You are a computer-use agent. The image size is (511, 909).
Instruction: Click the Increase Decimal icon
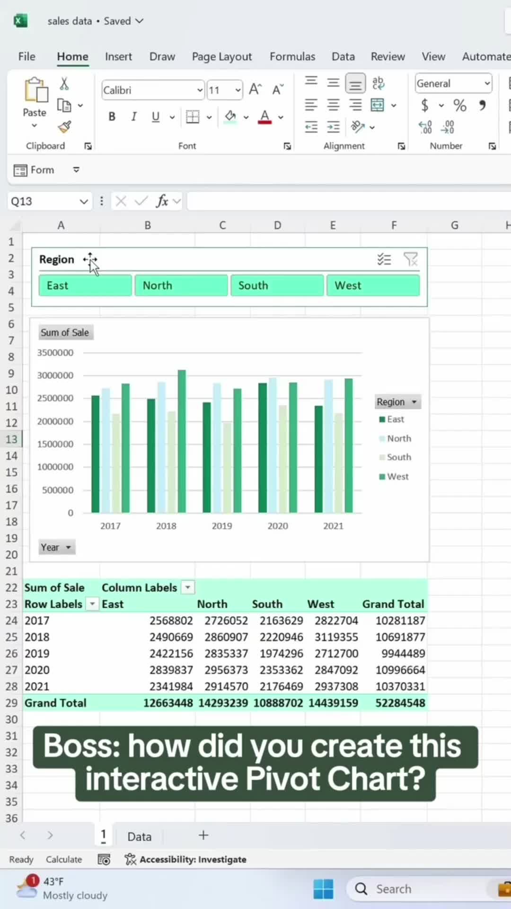pos(425,127)
